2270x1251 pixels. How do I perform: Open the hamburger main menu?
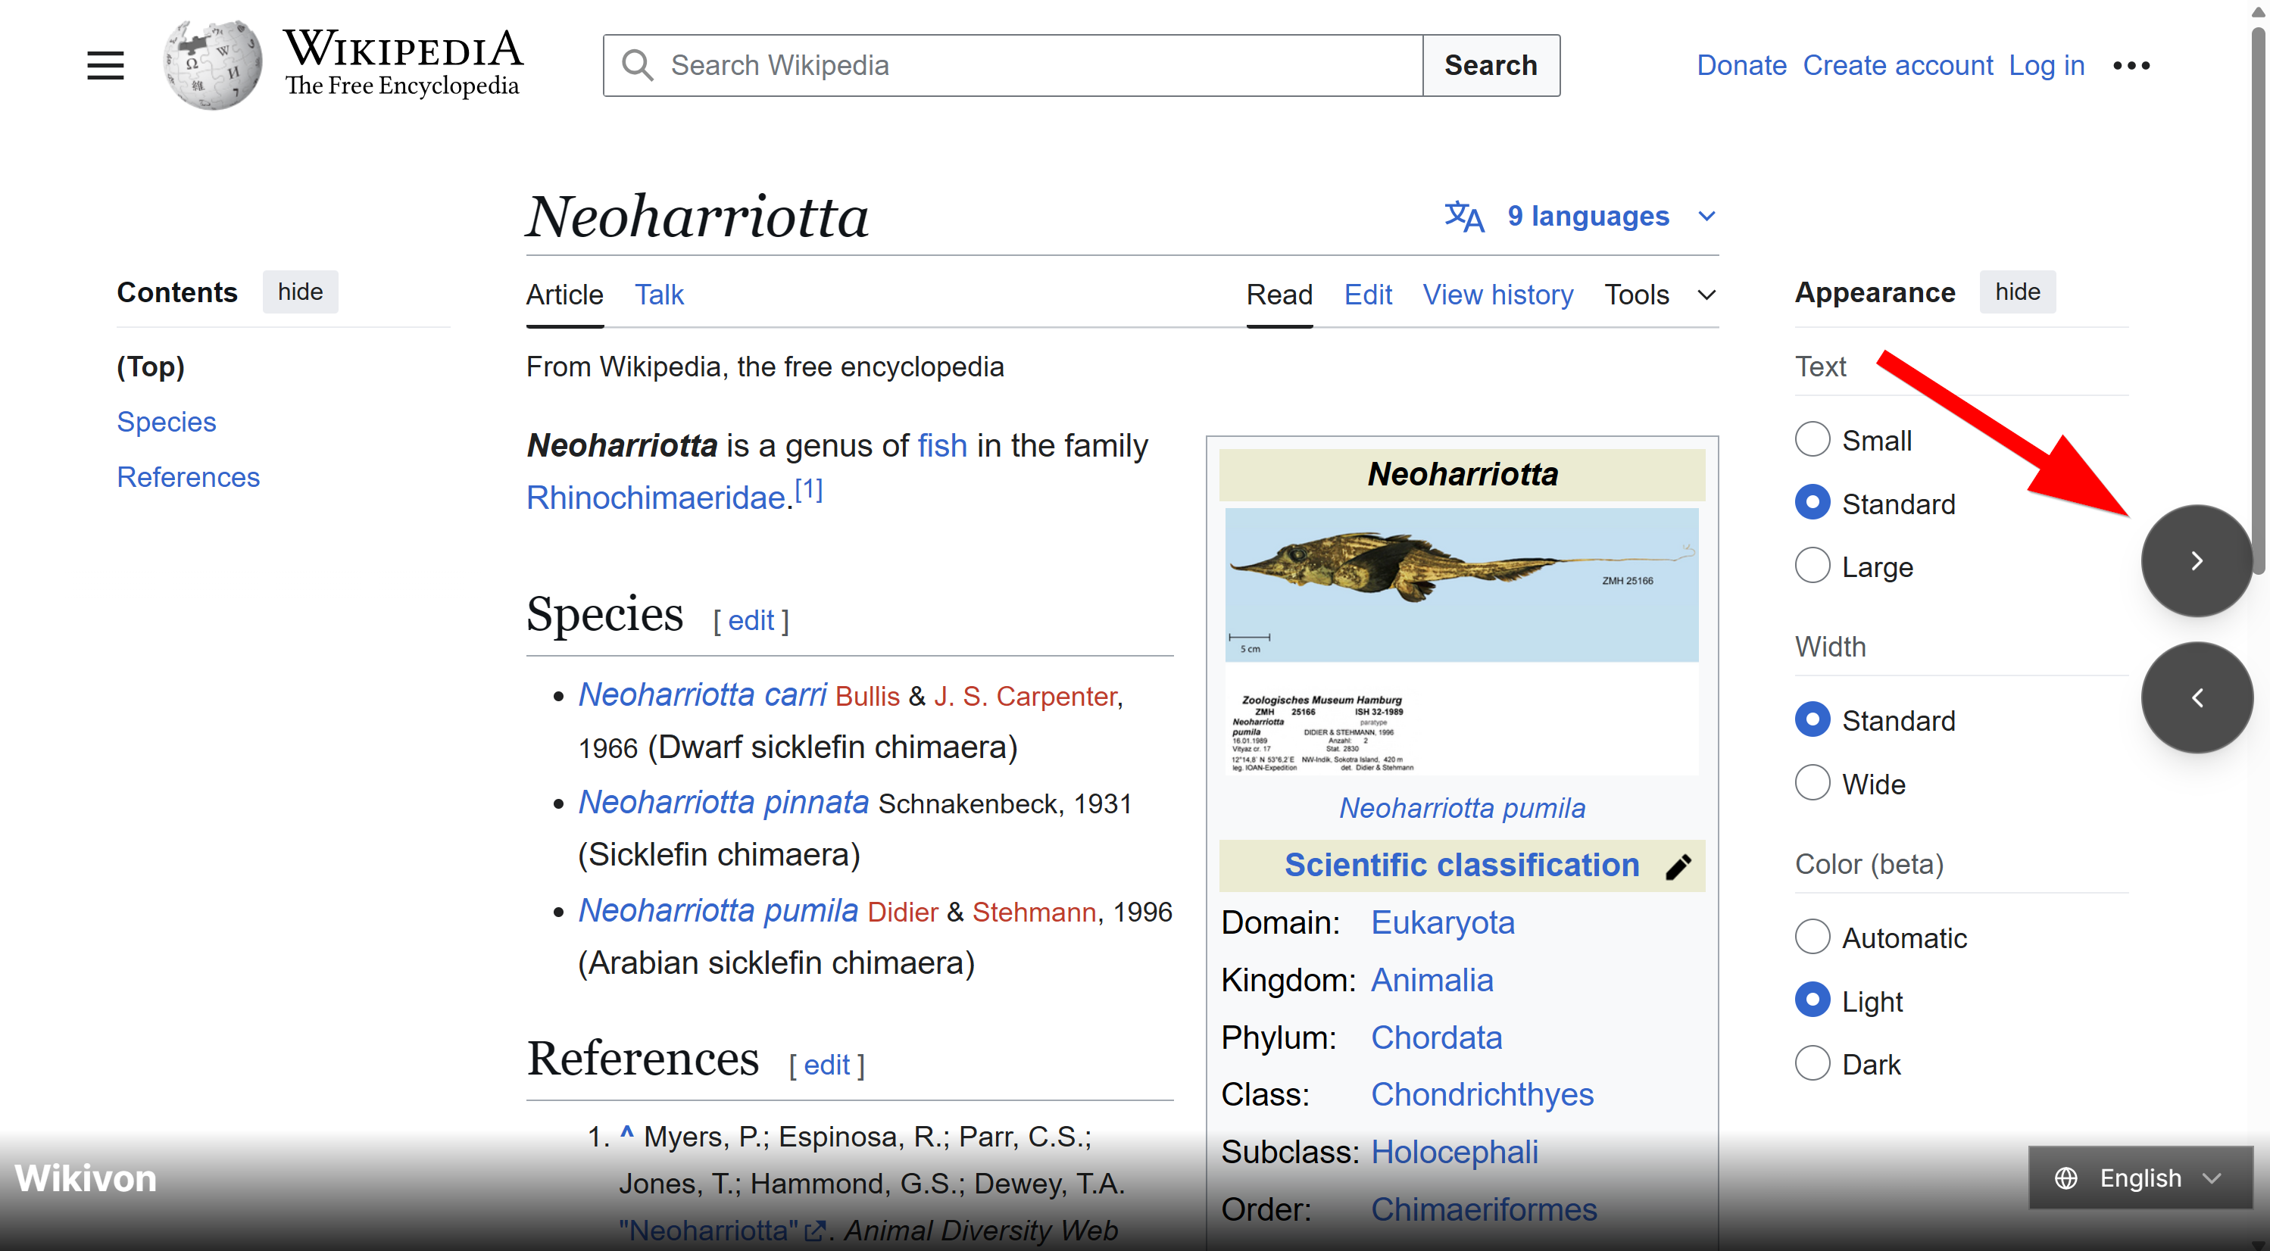tap(105, 65)
